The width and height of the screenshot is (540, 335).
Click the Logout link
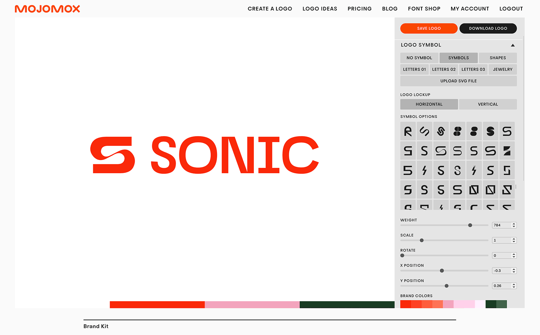click(511, 9)
